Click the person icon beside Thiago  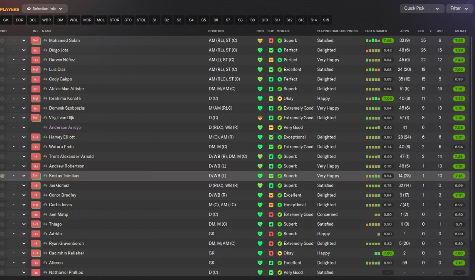(x=45, y=224)
